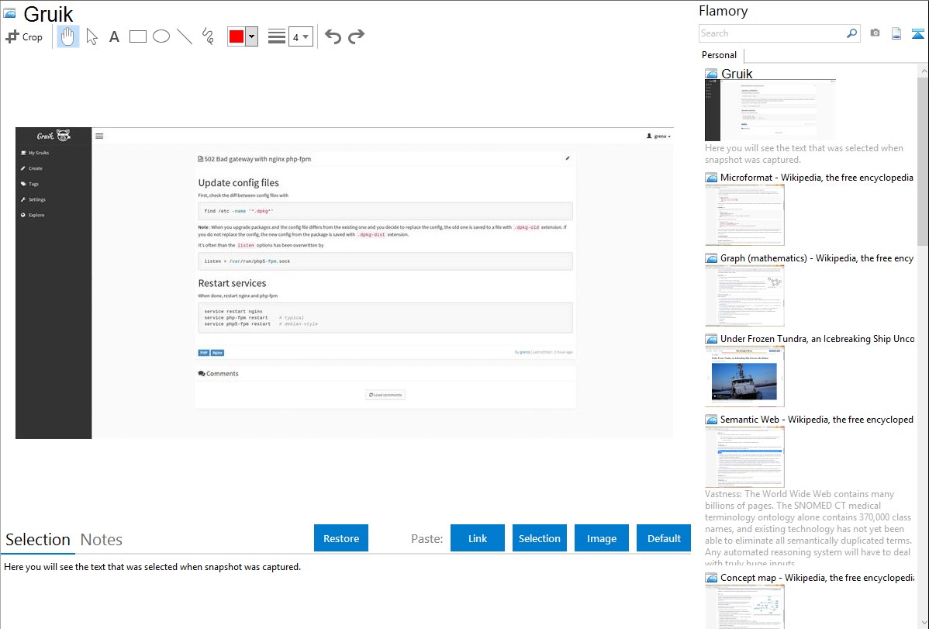The image size is (929, 629).
Task: Click the red color swatch
Action: pyautogui.click(x=237, y=36)
